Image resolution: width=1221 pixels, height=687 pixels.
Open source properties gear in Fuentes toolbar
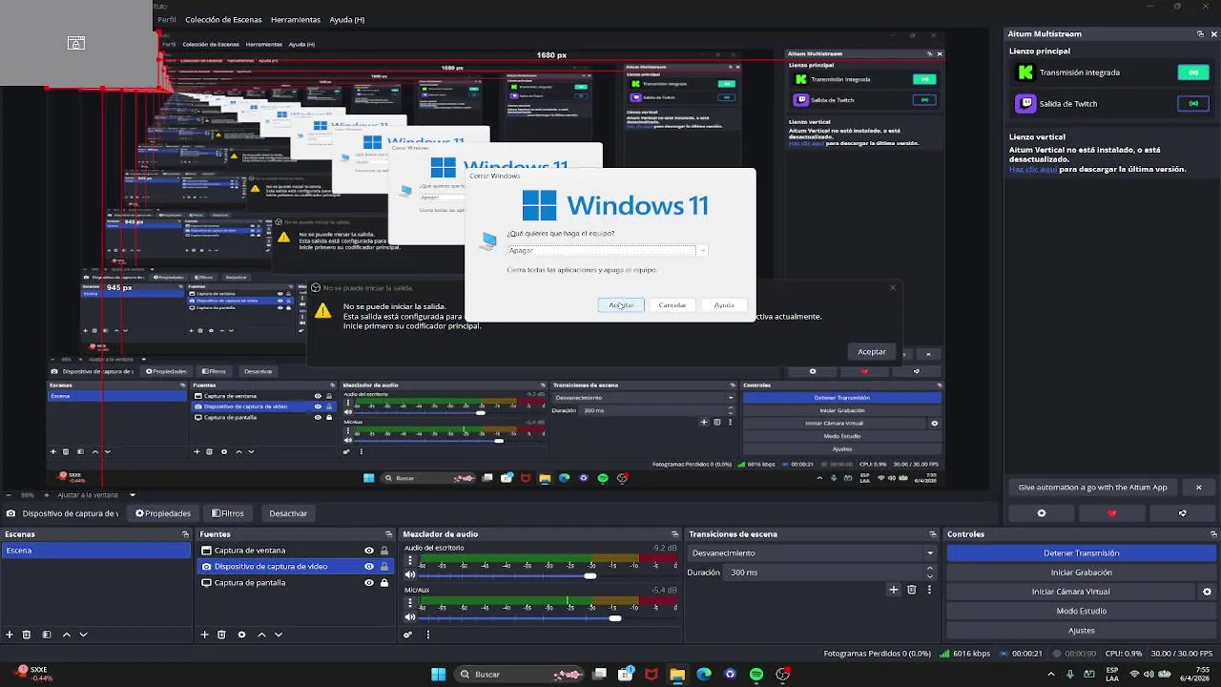pos(241,635)
